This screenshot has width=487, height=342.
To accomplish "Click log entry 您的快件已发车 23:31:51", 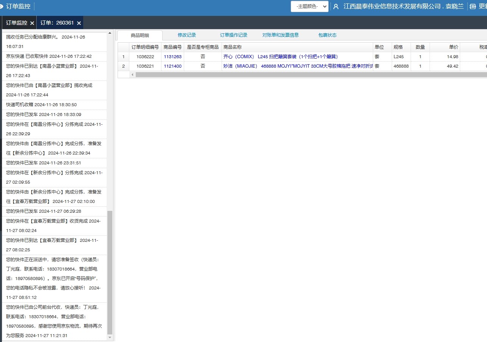I will tap(55, 163).
